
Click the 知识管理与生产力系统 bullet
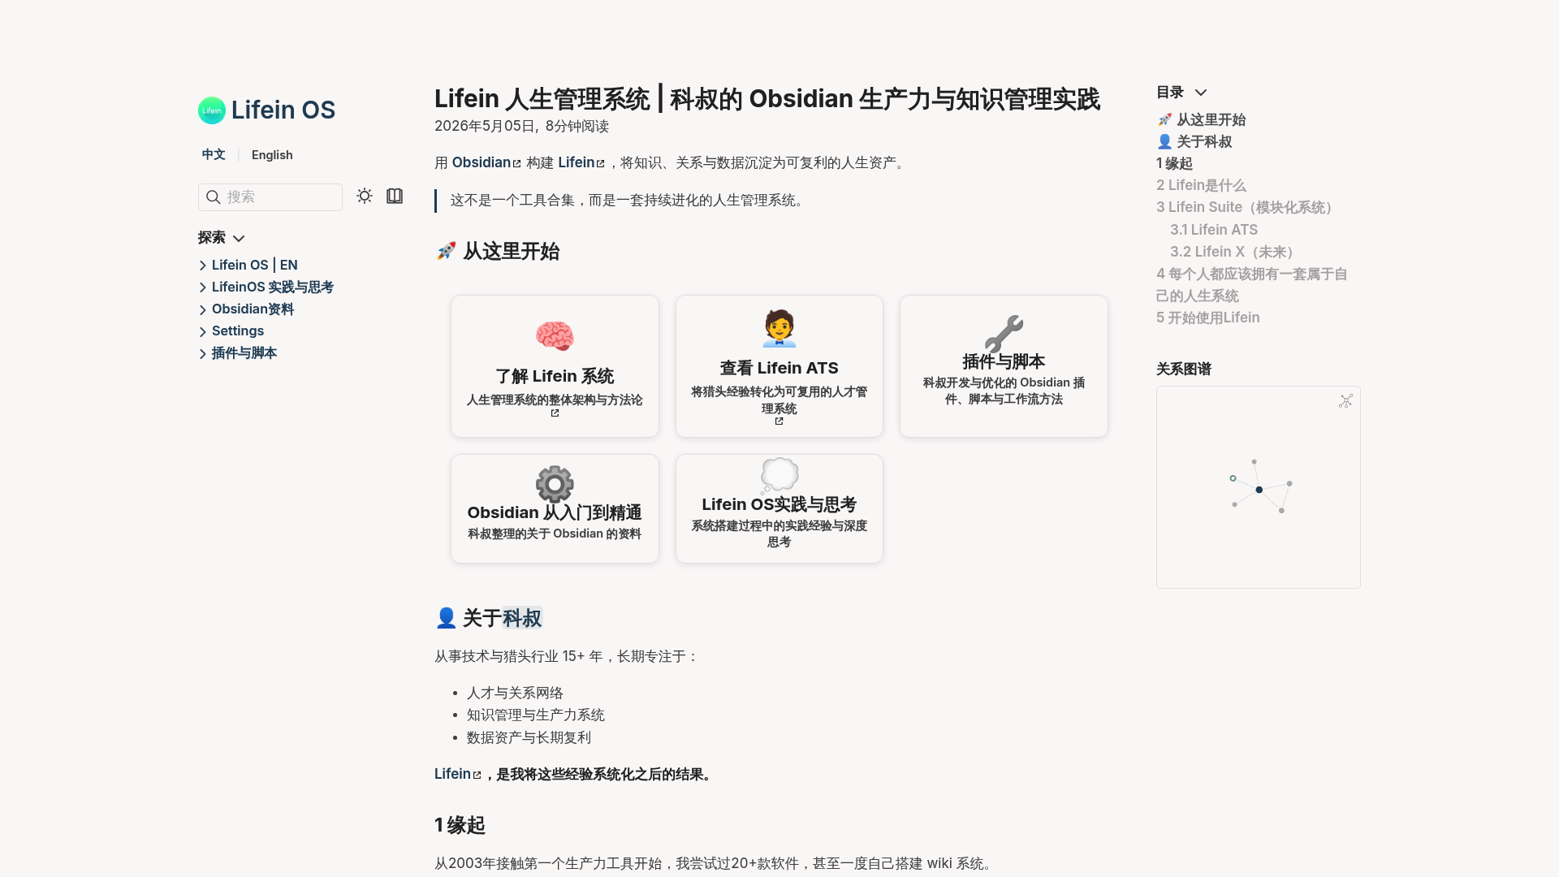536,715
